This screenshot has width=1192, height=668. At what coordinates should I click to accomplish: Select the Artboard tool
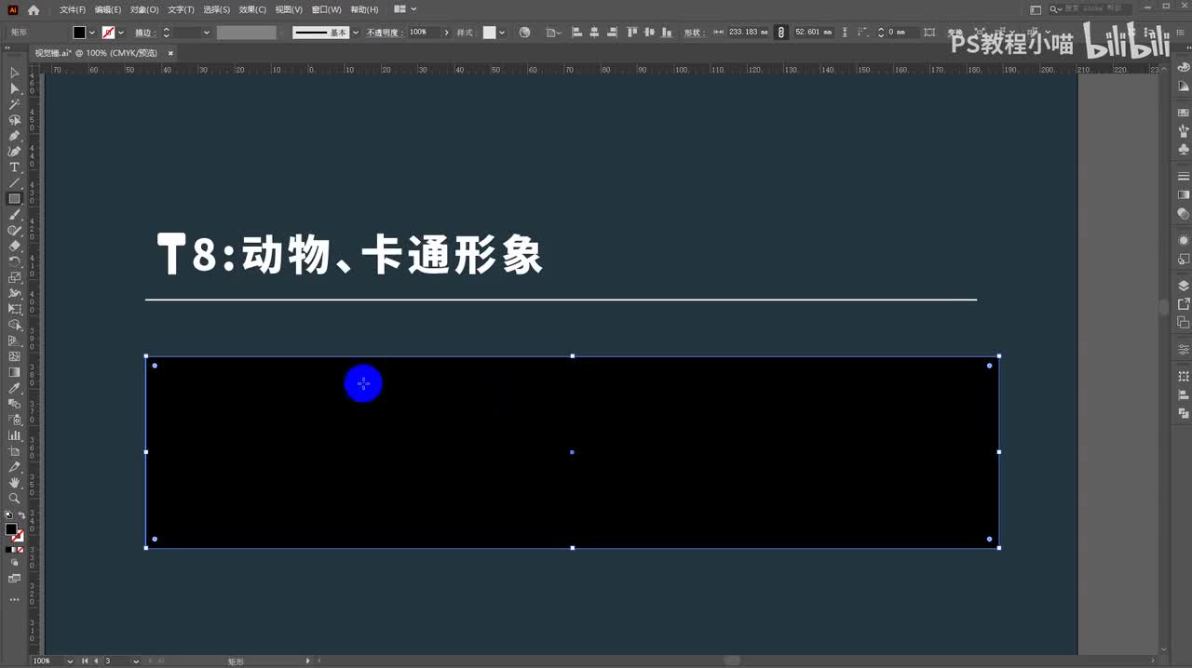pyautogui.click(x=14, y=450)
